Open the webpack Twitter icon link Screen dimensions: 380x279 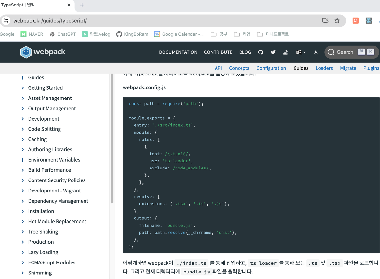tap(273, 52)
